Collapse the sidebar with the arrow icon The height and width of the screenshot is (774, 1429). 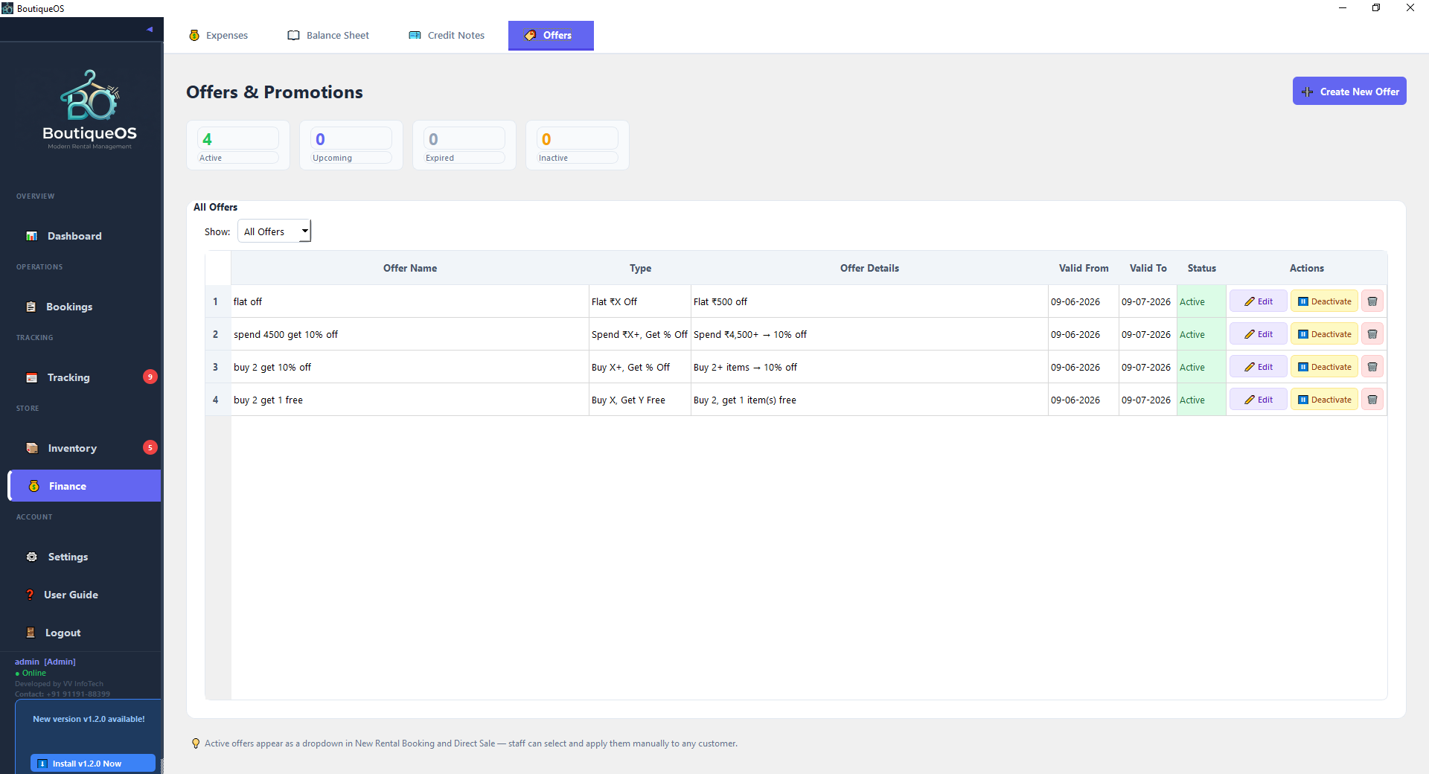[x=150, y=30]
